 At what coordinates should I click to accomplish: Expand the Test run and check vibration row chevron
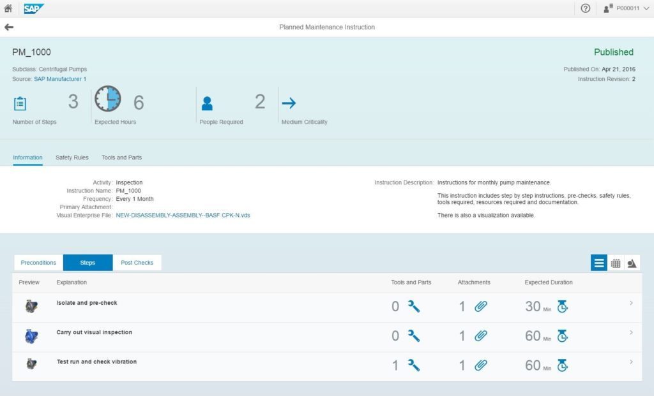pos(631,362)
